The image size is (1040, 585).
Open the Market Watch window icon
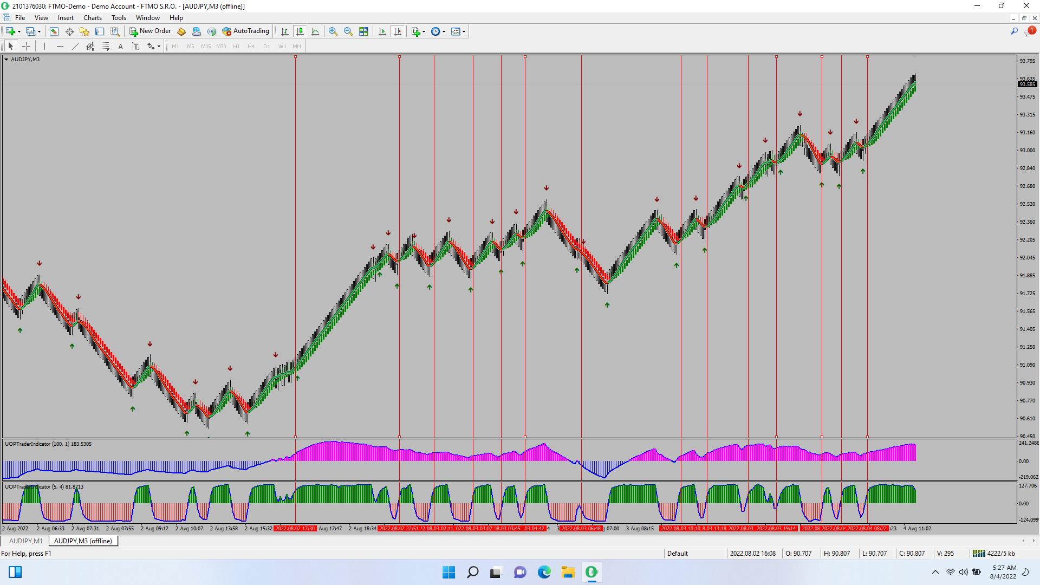pyautogui.click(x=54, y=31)
